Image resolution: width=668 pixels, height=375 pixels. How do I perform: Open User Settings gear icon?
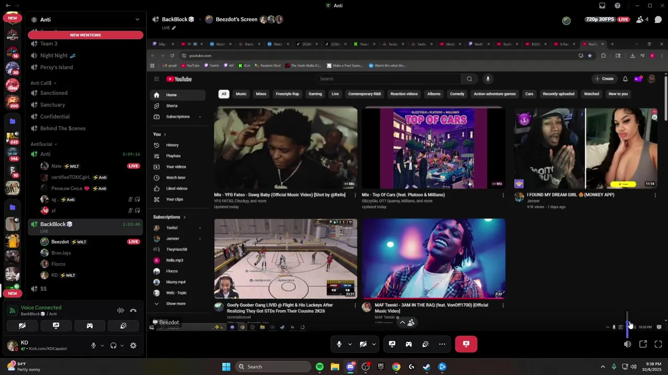pyautogui.click(x=133, y=345)
